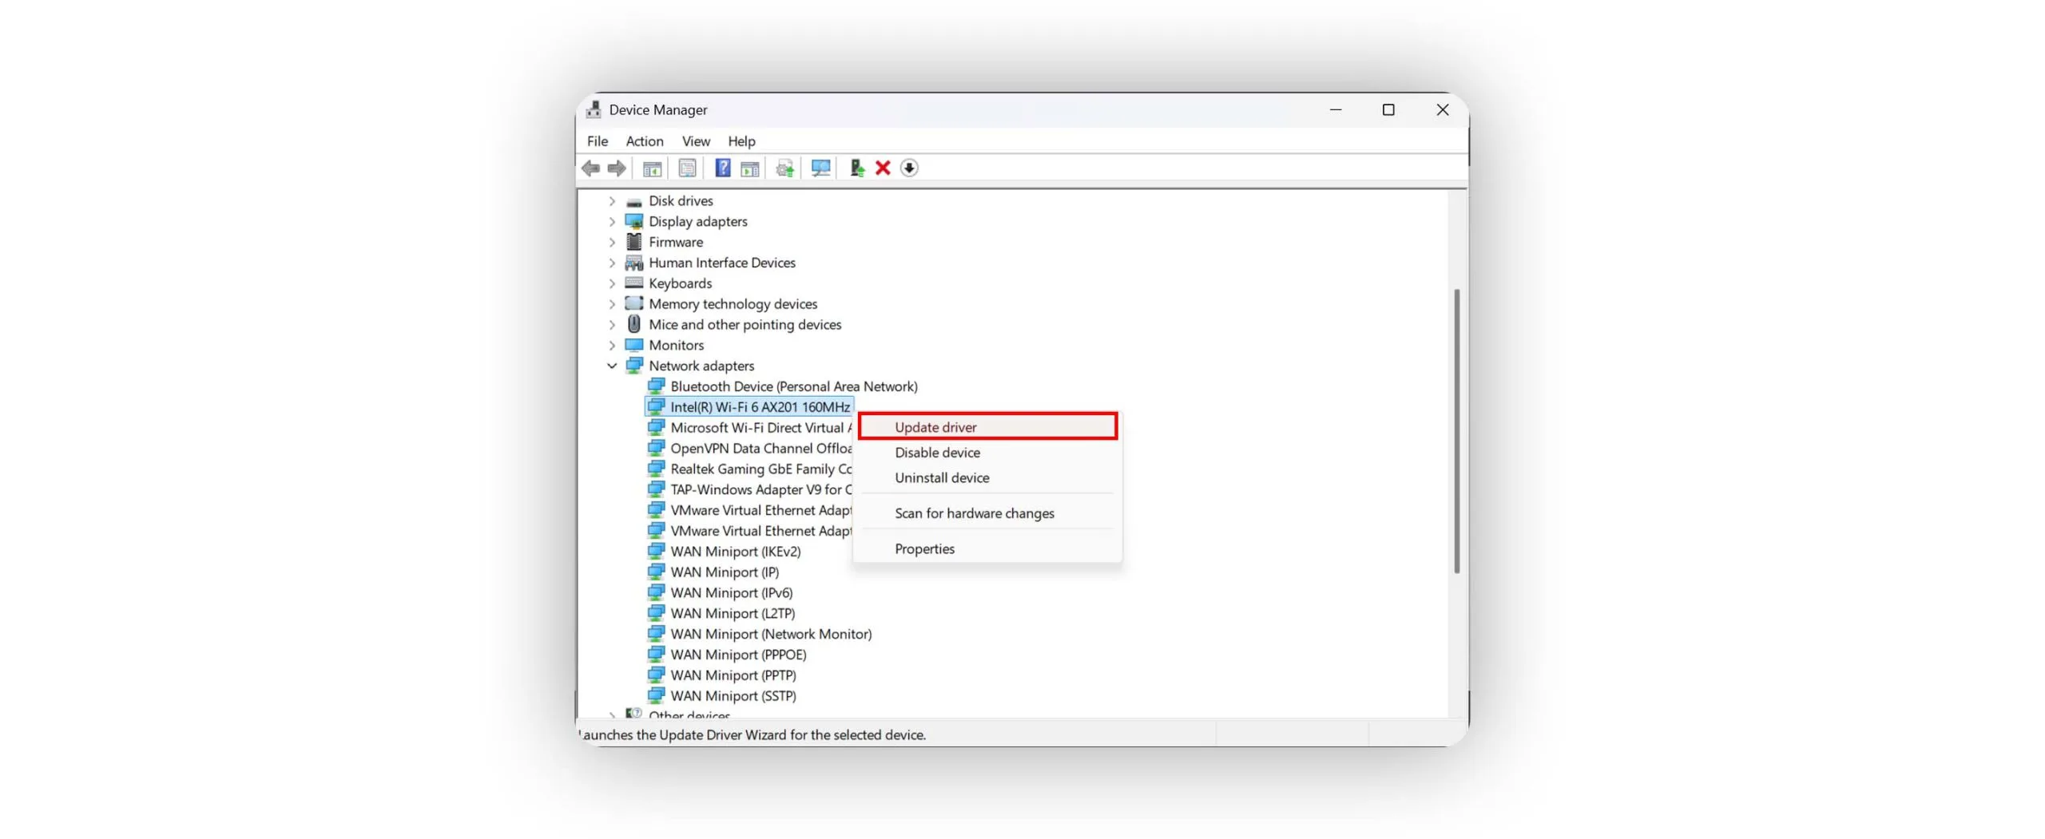The height and width of the screenshot is (839, 2045).
Task: Click the vertical scrollbar thumb of device list
Action: pyautogui.click(x=1456, y=431)
